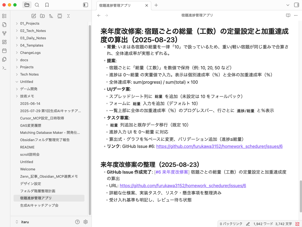Open the README note
This screenshot has height=227, width=302.
click(27, 147)
